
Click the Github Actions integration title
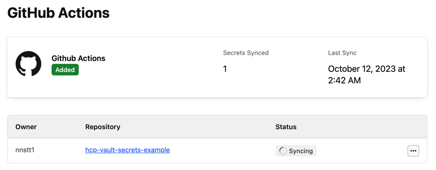point(78,58)
